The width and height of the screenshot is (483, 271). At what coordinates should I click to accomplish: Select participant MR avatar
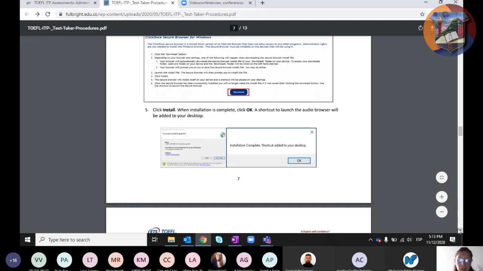(115, 260)
